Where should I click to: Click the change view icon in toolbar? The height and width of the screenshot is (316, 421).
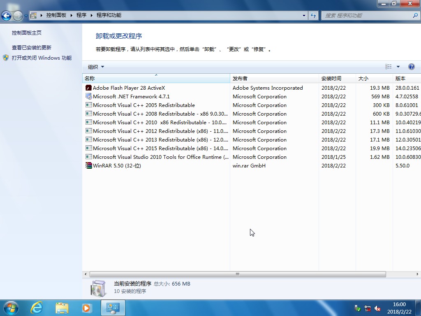coord(389,67)
